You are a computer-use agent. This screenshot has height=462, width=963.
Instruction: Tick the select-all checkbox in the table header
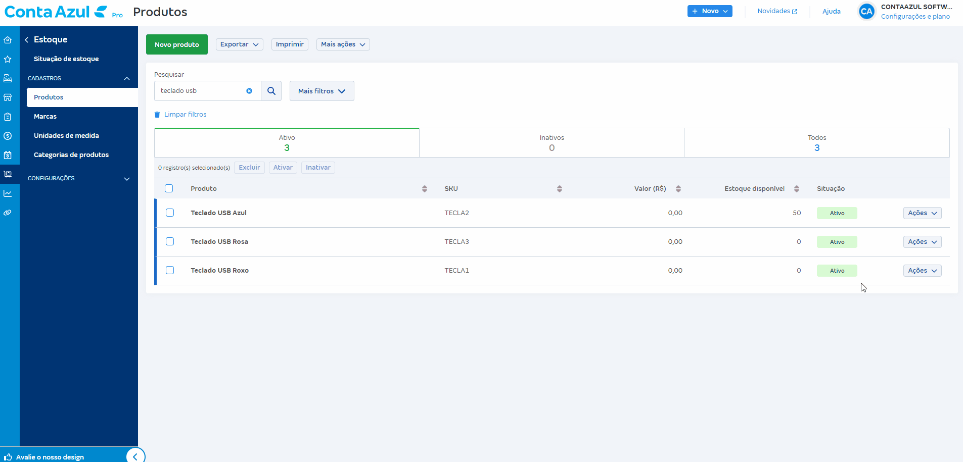(169, 188)
